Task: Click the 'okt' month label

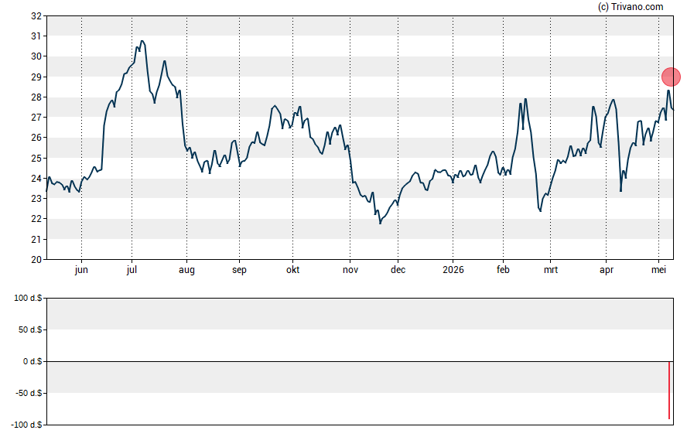Action: point(292,270)
